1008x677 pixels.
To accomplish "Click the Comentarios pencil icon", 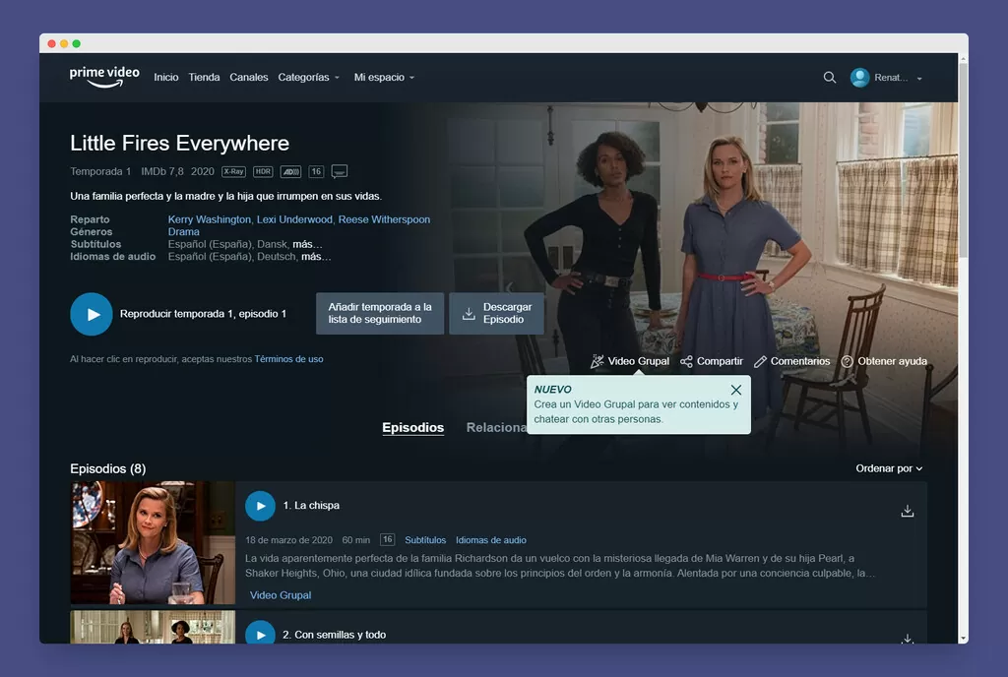I will tap(760, 361).
